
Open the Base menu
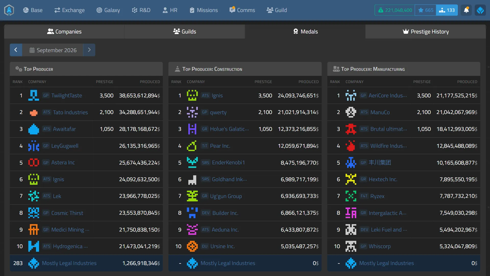click(x=33, y=10)
